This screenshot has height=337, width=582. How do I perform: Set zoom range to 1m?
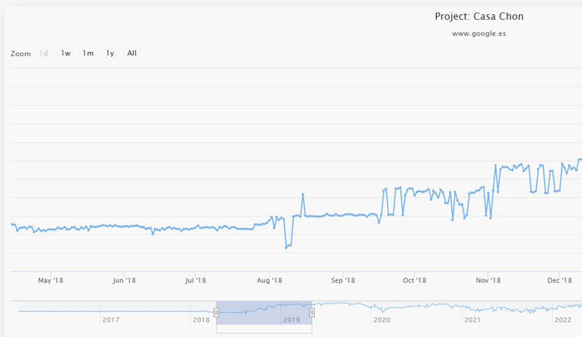tap(88, 54)
